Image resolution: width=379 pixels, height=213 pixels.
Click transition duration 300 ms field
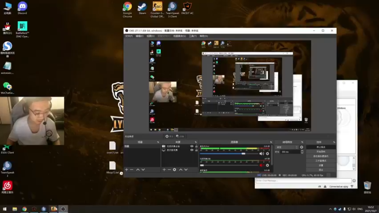point(290,152)
